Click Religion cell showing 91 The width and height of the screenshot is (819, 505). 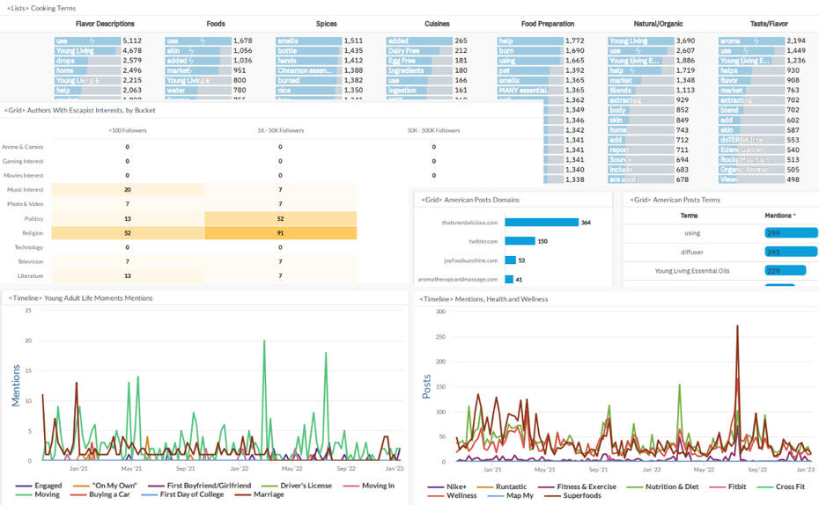click(280, 233)
